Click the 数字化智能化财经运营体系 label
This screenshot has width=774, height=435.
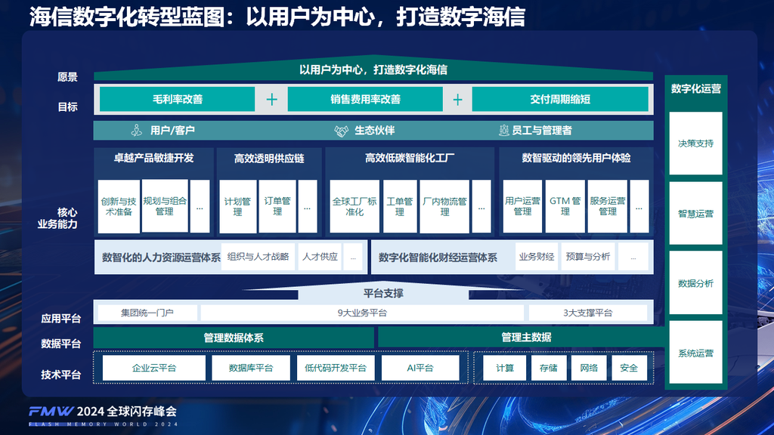[438, 258]
